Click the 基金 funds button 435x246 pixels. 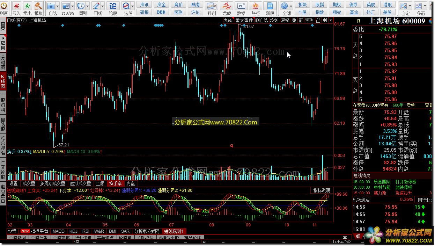(x=354, y=12)
